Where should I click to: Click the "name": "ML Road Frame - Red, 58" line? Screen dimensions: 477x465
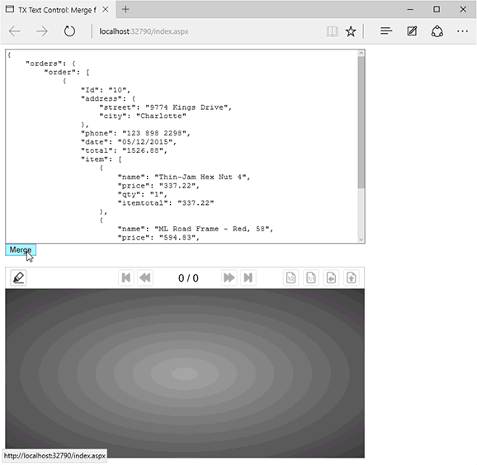pyautogui.click(x=196, y=229)
